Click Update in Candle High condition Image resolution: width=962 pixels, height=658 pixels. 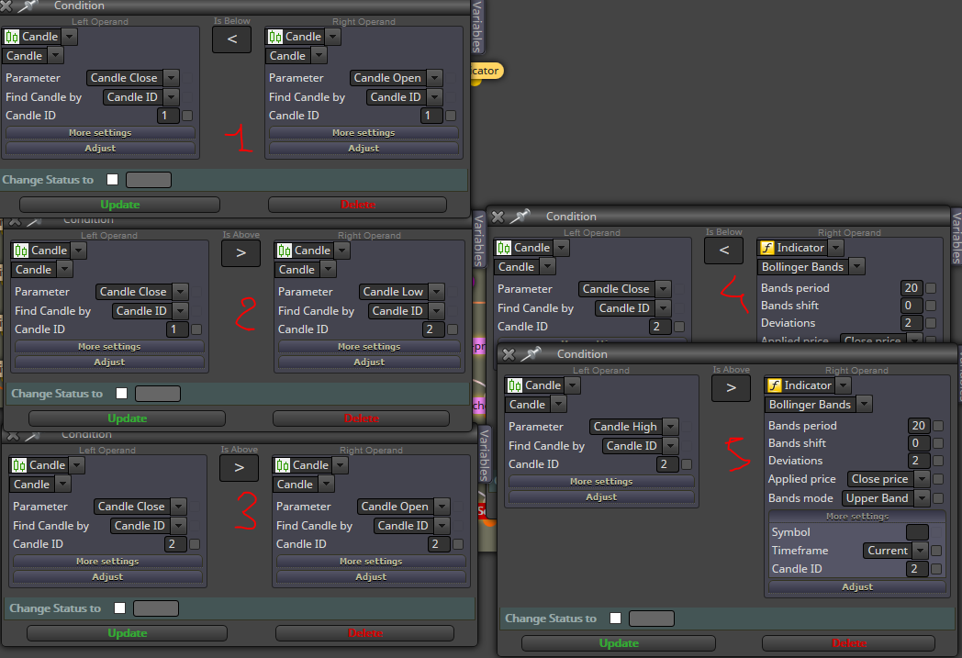pyautogui.click(x=619, y=643)
